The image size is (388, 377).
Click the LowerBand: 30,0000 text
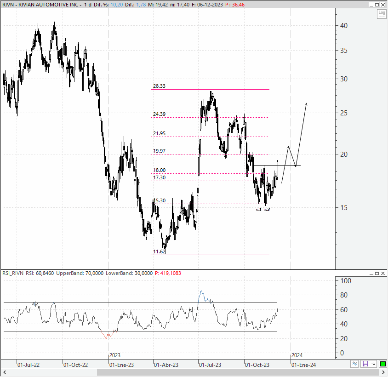click(x=129, y=273)
